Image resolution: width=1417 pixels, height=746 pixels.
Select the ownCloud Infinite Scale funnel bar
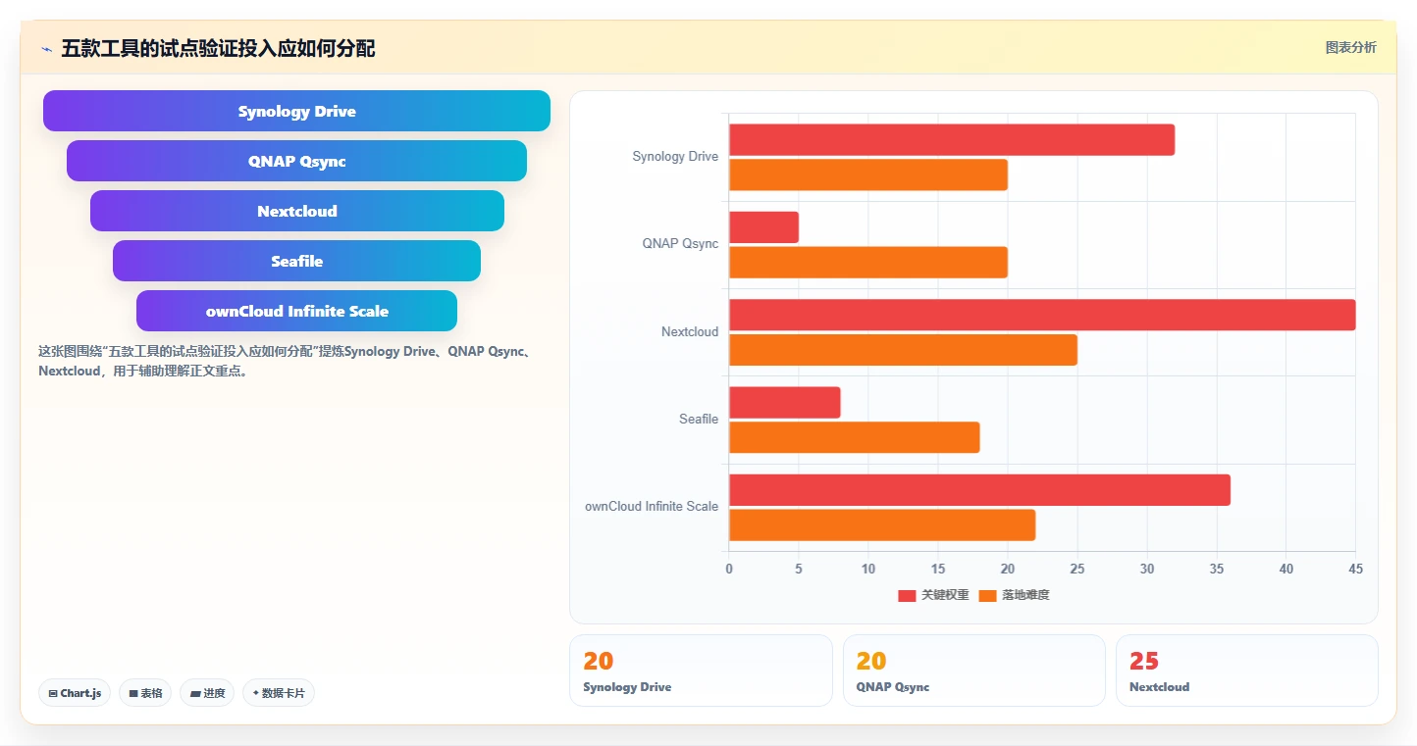(296, 311)
